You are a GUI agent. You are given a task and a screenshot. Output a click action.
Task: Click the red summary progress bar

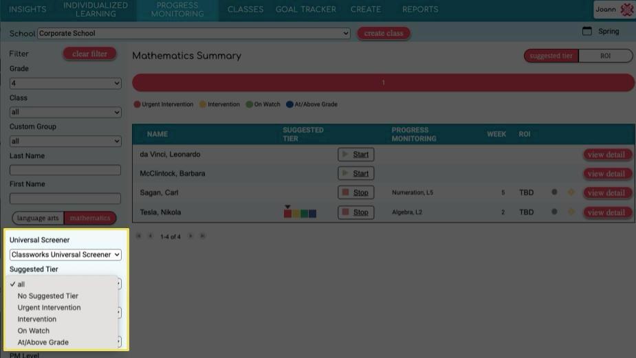[383, 82]
